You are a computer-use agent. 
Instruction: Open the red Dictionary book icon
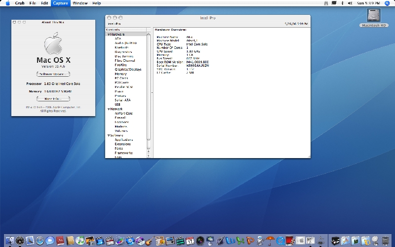click(60, 241)
